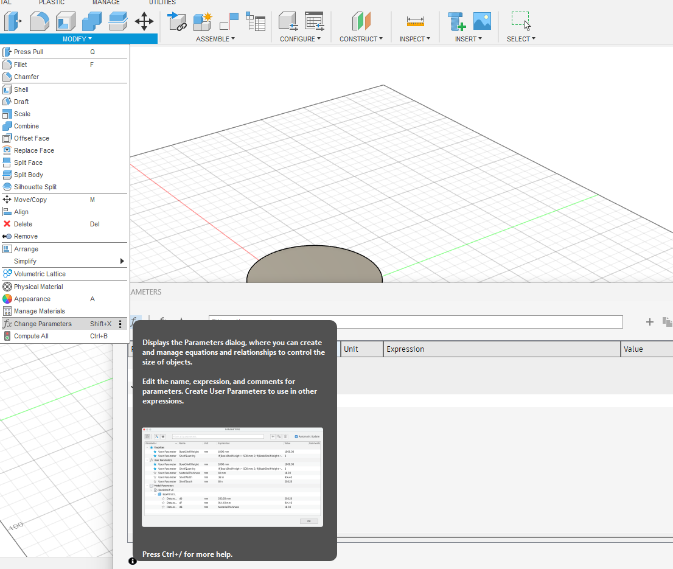Choose Chamfer from the Modify menu

click(26, 77)
